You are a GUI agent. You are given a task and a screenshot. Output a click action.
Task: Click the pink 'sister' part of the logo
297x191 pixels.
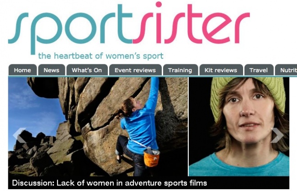[x=191, y=24]
